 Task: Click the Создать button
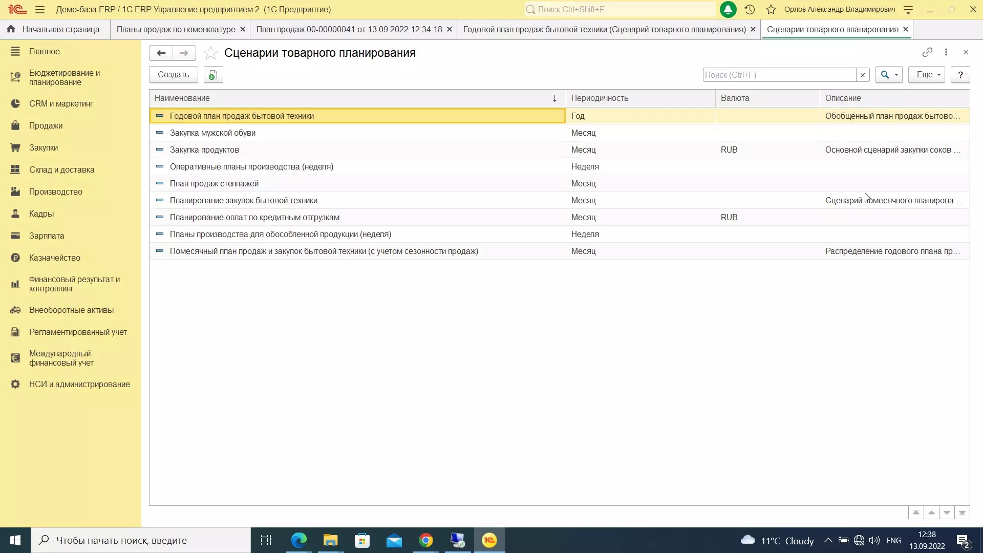173,75
